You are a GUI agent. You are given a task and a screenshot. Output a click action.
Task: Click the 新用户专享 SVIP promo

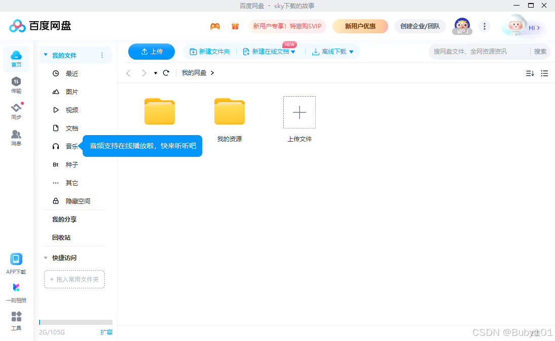pyautogui.click(x=287, y=26)
